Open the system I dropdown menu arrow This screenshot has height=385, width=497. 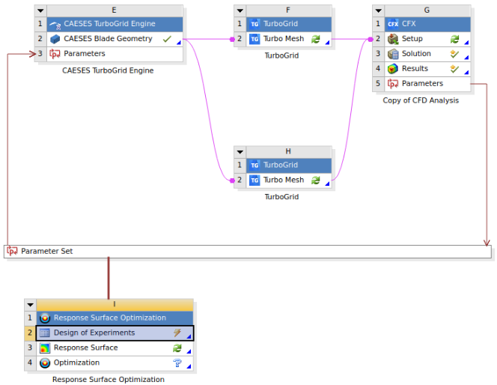point(31,305)
